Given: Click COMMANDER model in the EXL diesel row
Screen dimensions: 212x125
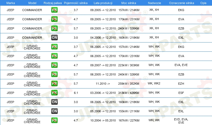Looking at the screenshot, I should [x=32, y=38].
